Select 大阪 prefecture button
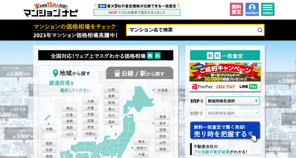This screenshot has width=296, height=158. click(90, 101)
